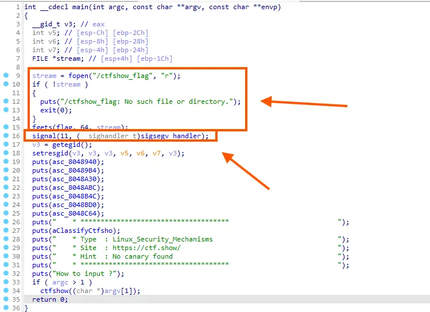Click the fopen function call
This screenshot has height=312, width=430.
coord(79,76)
